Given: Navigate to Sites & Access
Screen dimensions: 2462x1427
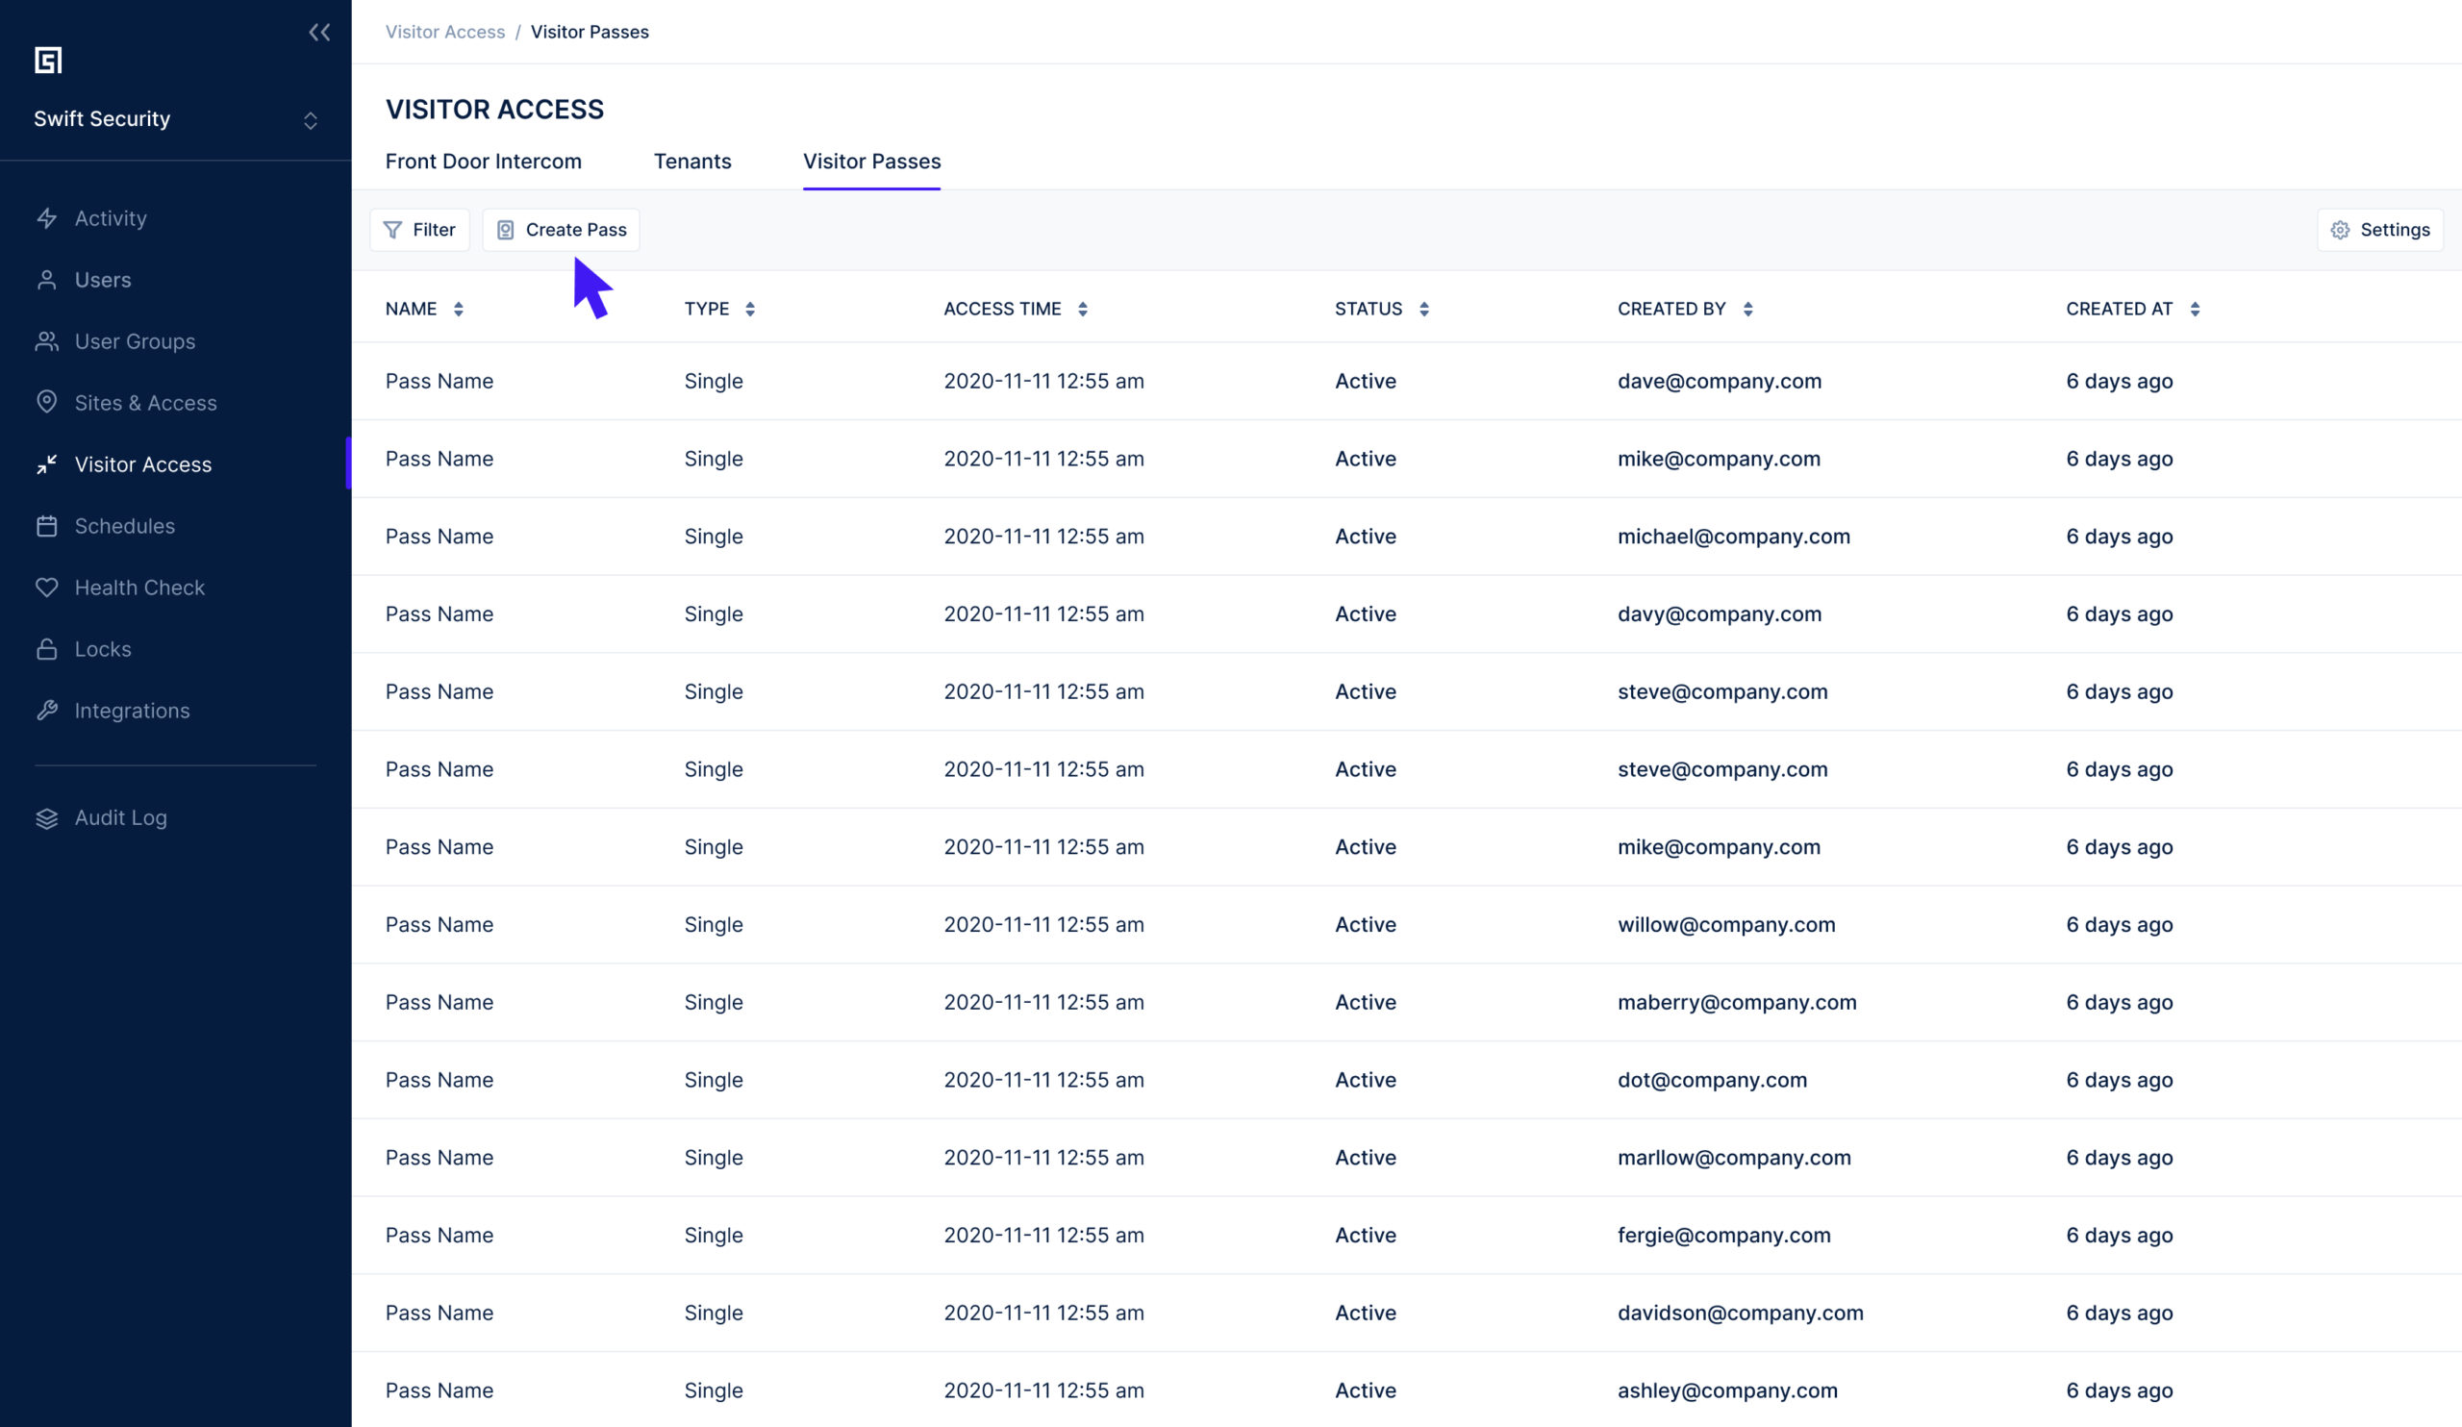Looking at the screenshot, I should (x=145, y=404).
